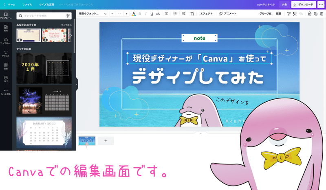Open the Uploads panel in the sidebar

pyautogui.click(x=6, y=41)
